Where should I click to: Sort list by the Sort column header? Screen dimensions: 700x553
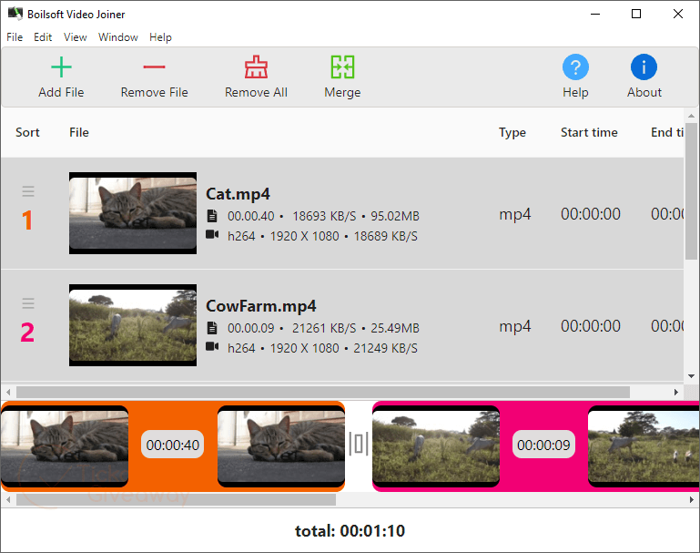pos(27,132)
